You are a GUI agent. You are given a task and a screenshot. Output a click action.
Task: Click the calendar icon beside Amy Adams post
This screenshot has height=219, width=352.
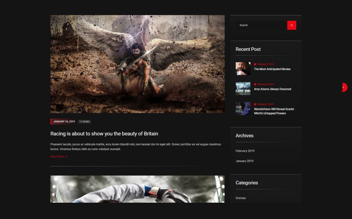pos(255,84)
